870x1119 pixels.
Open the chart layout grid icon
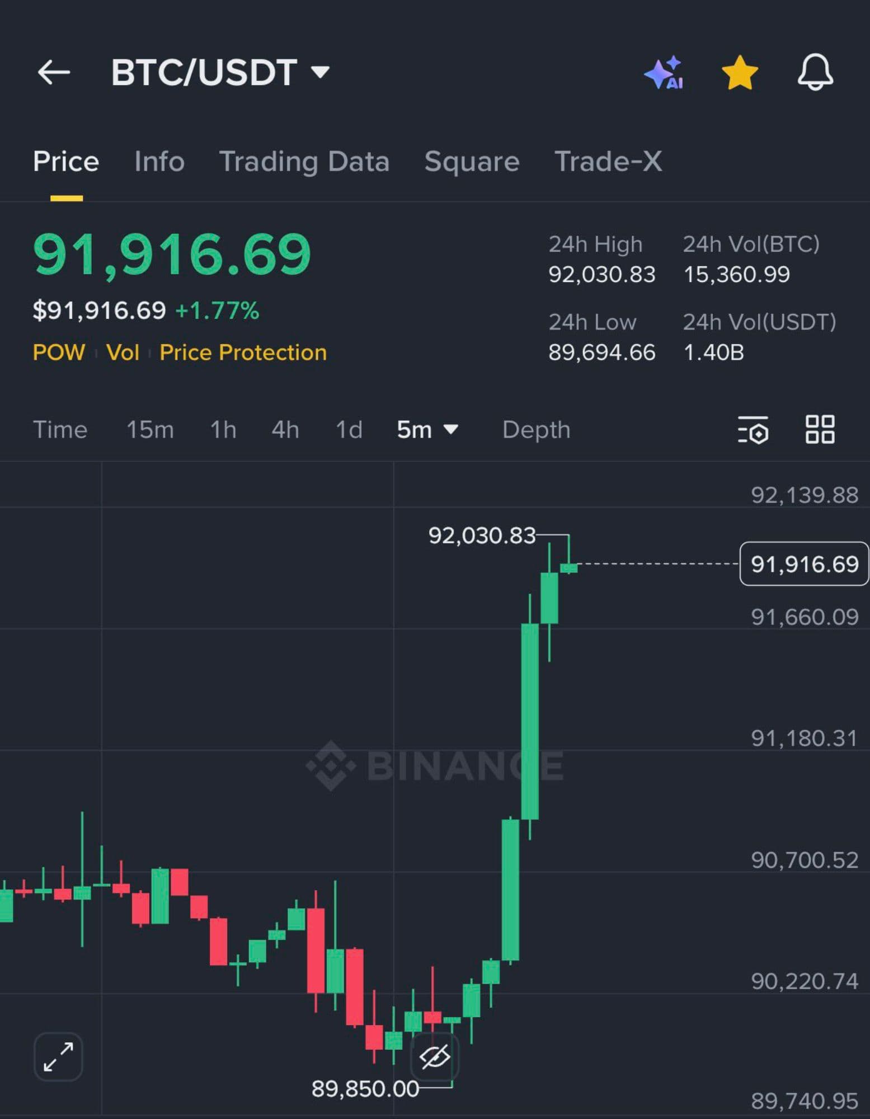(x=820, y=430)
